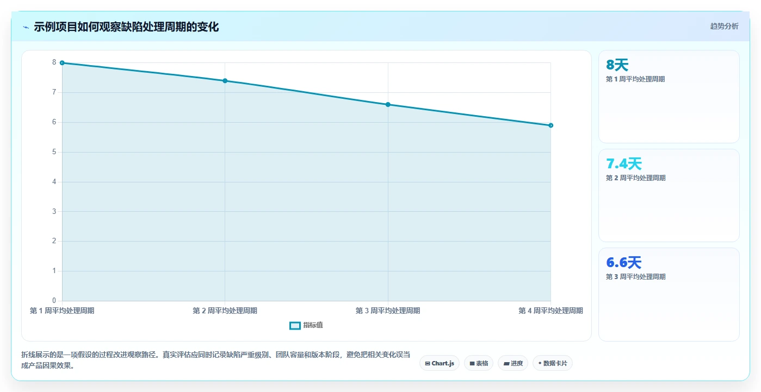Click the week 3 data point on chart
Image resolution: width=761 pixels, height=392 pixels.
point(388,104)
